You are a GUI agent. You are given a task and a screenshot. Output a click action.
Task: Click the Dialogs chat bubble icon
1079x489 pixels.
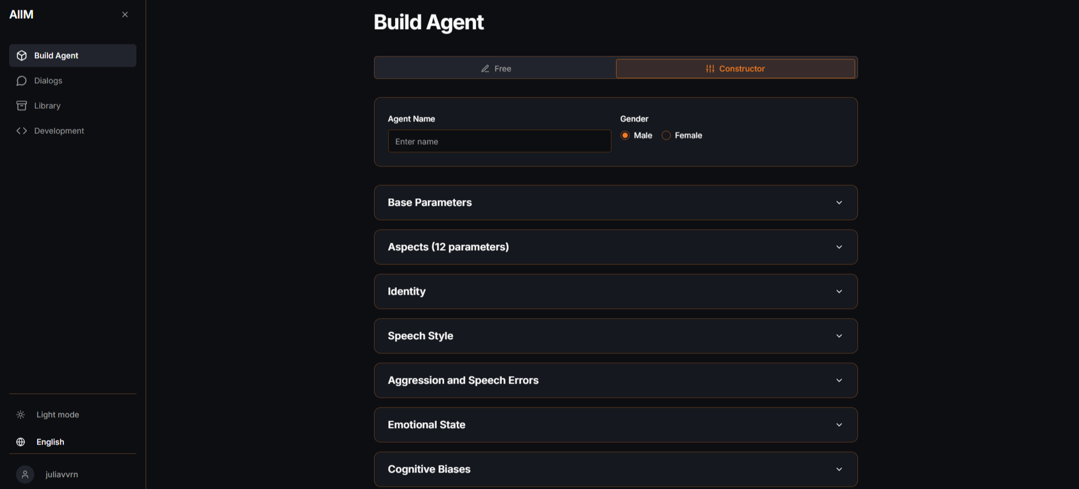[22, 80]
